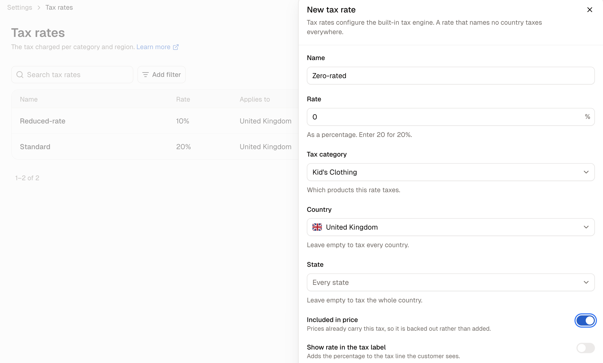Open the State dropdown
This screenshot has height=363, width=603.
(x=451, y=282)
